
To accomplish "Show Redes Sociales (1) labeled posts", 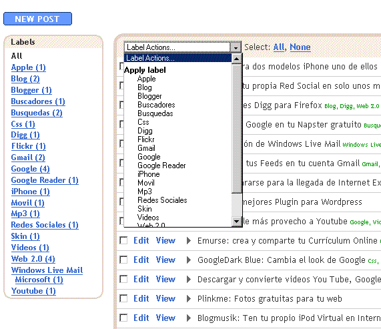I will [x=45, y=225].
